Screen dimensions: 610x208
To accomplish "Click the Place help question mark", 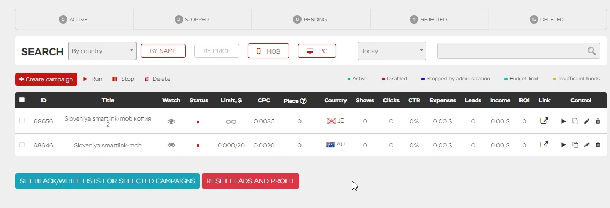I will pyautogui.click(x=304, y=100).
